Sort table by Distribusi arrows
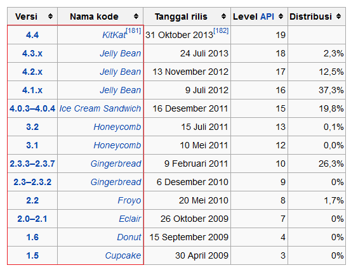Image resolution: width=351 pixels, height=270 pixels. [x=338, y=16]
